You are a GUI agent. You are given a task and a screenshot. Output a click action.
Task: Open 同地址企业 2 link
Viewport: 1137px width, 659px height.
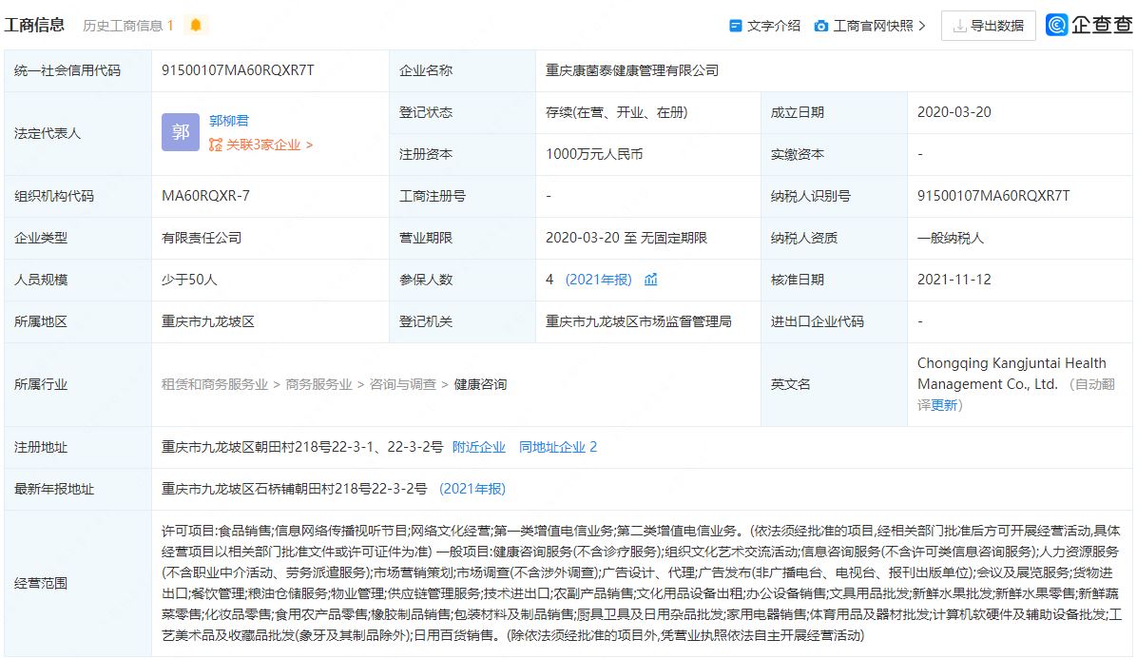pyautogui.click(x=558, y=447)
